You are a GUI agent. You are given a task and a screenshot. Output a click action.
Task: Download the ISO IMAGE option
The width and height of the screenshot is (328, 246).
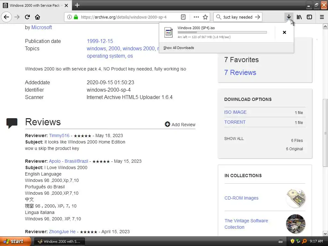pos(235,112)
